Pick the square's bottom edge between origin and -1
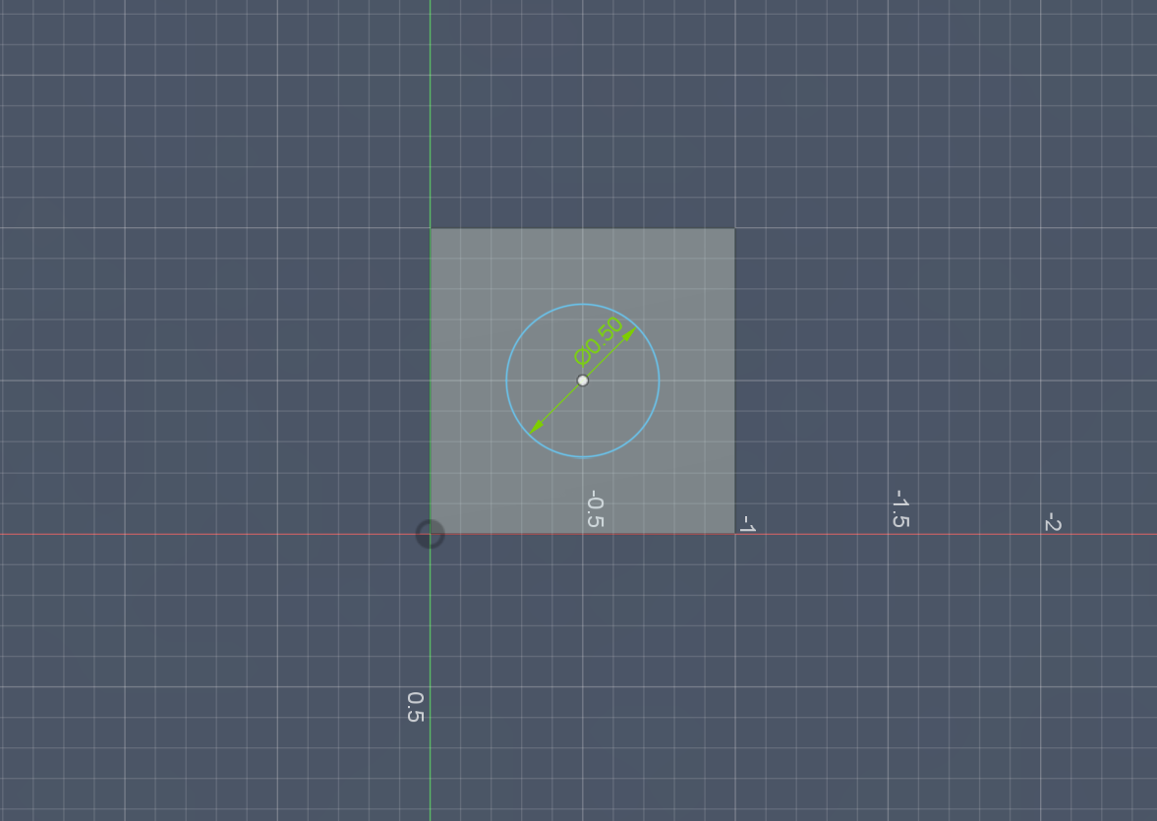The width and height of the screenshot is (1157, 821). coord(511,534)
